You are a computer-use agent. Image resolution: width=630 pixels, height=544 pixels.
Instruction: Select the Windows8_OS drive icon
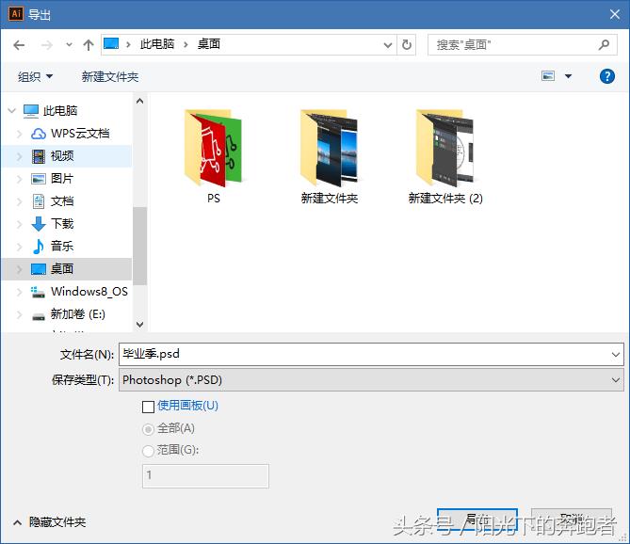38,292
